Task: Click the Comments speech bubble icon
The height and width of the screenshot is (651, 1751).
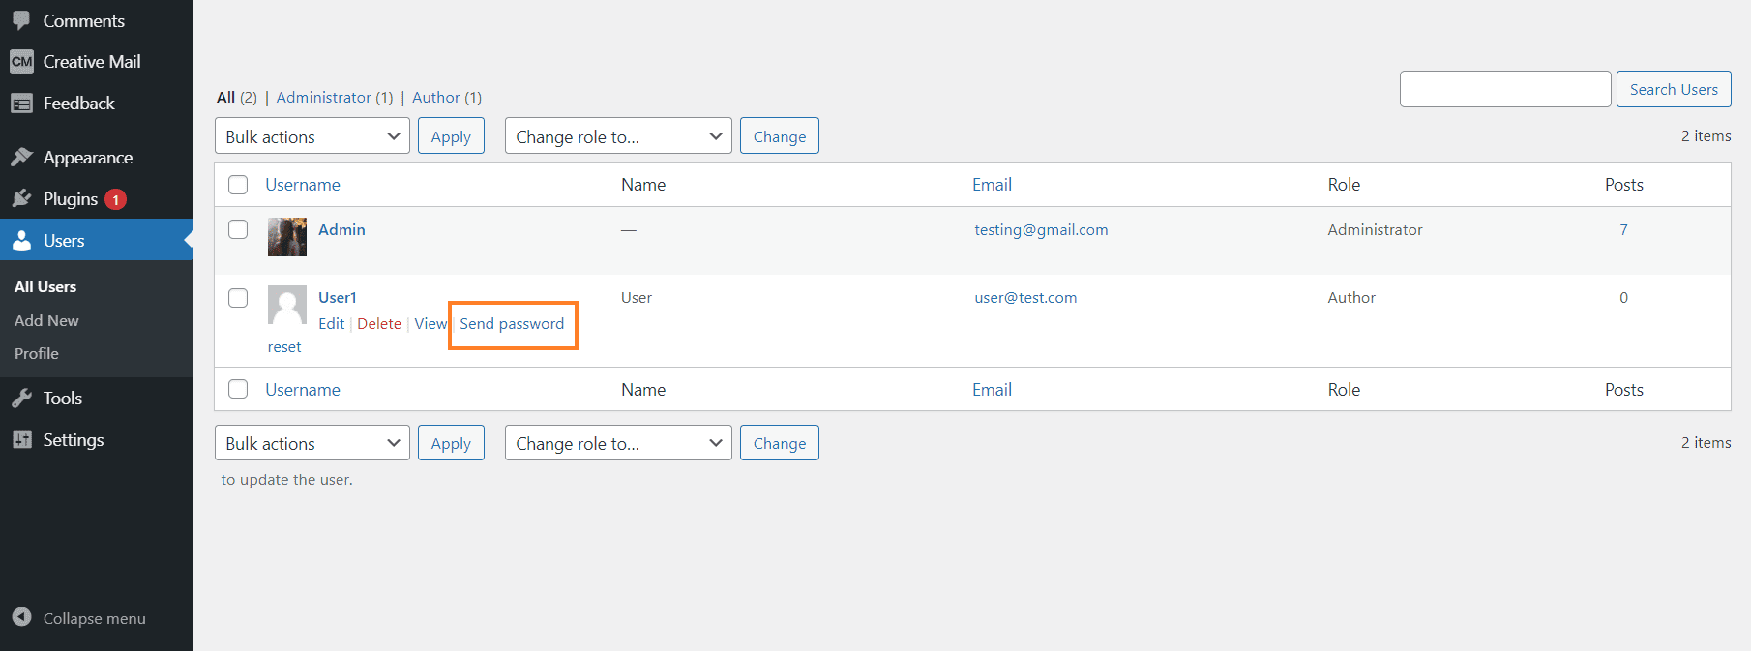Action: (21, 20)
